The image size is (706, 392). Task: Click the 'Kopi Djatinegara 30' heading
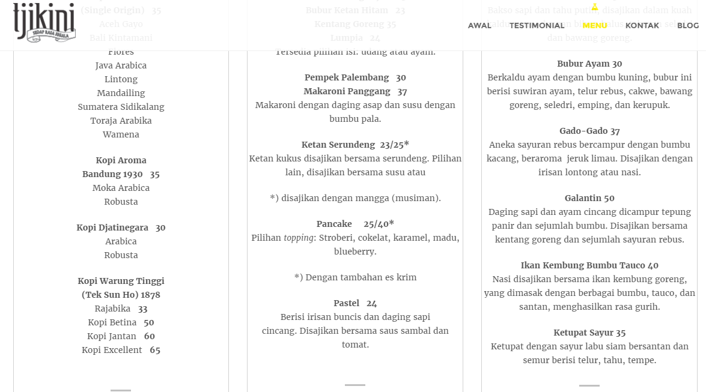(x=120, y=228)
